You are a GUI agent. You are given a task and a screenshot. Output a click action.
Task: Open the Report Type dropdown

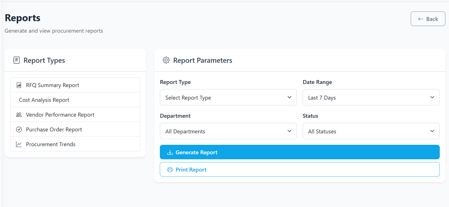(x=228, y=97)
